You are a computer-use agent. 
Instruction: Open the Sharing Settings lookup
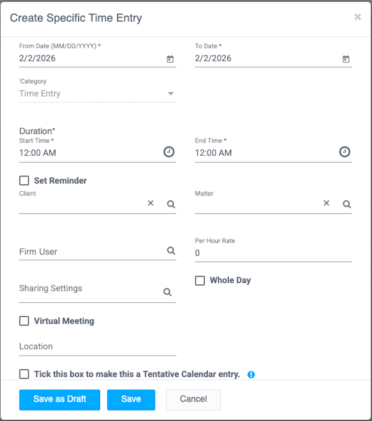pyautogui.click(x=167, y=292)
